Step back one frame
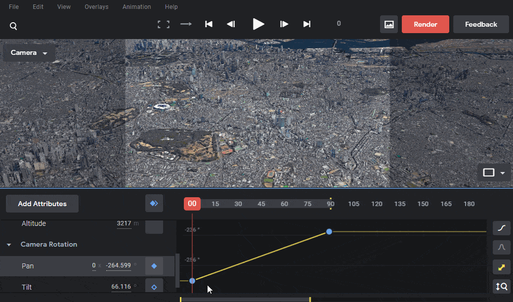Viewport: 513px width, 302px height. pyautogui.click(x=231, y=24)
